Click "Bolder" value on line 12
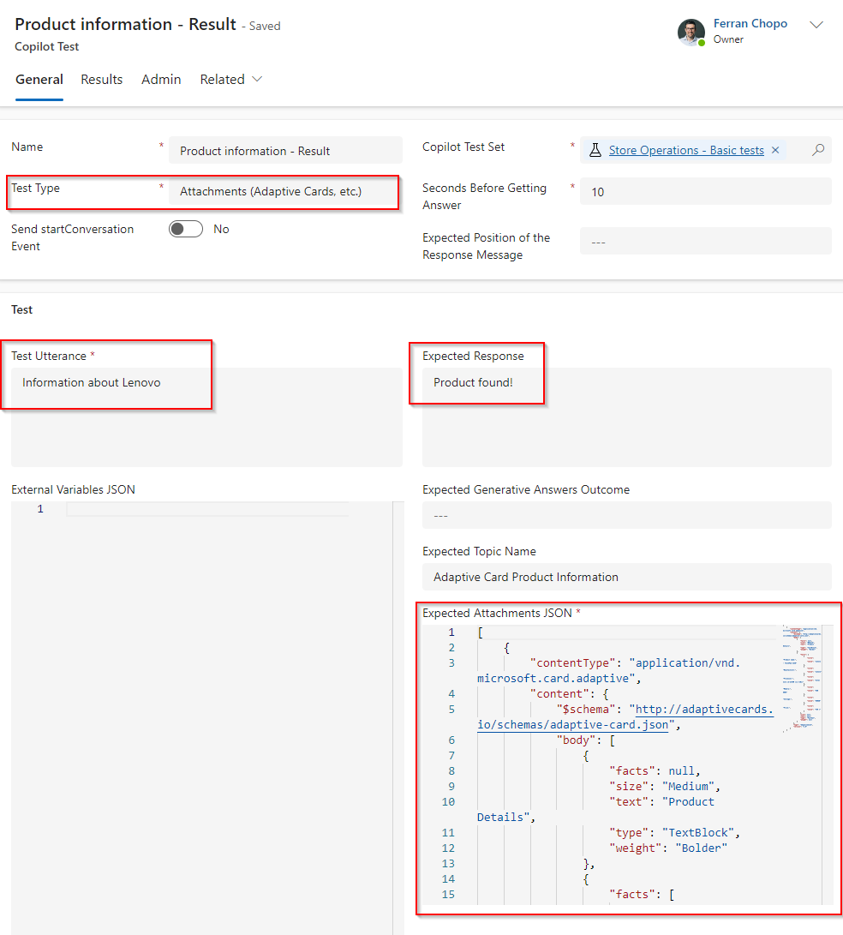This screenshot has height=935, width=843. [701, 848]
